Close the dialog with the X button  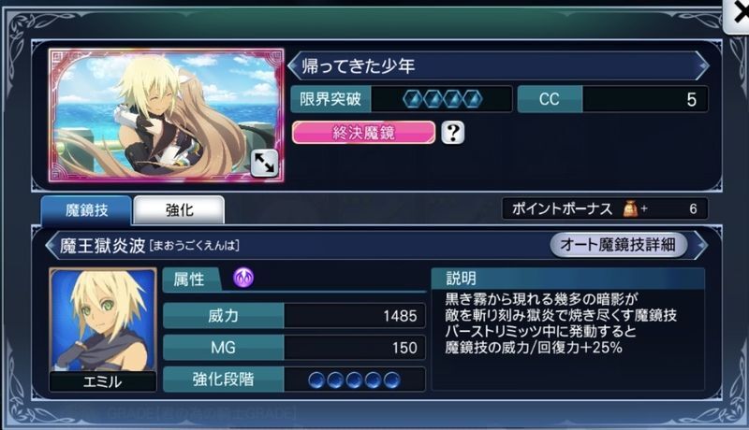[x=738, y=16]
